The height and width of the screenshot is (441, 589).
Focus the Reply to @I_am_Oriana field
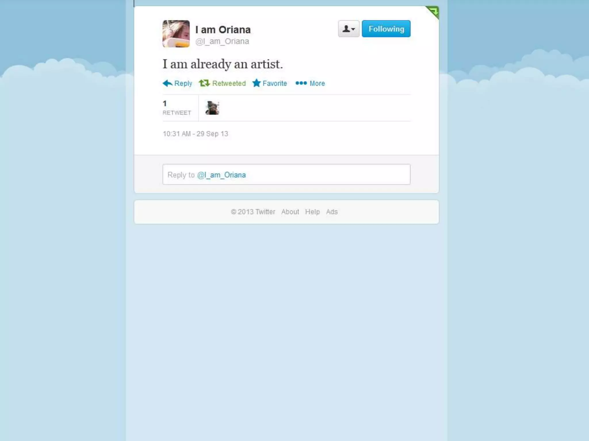pos(286,175)
